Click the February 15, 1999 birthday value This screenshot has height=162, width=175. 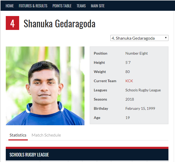tap(140, 108)
